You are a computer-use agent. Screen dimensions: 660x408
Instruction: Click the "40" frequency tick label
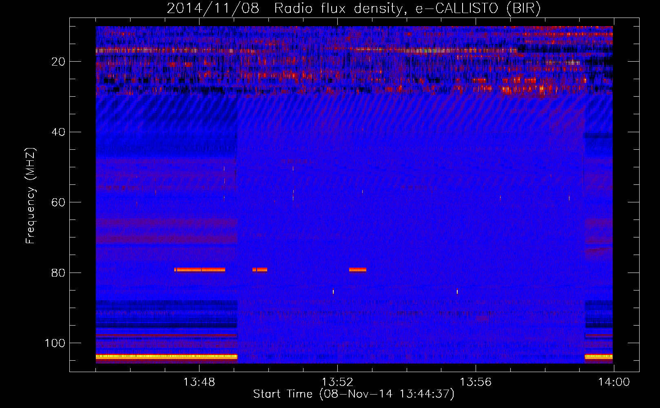[x=59, y=132]
